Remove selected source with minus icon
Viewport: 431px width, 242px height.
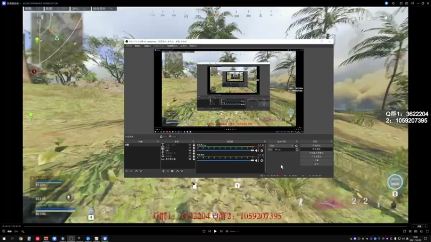tap(168, 171)
